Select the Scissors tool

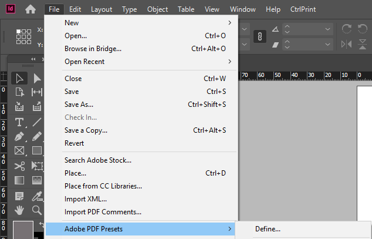click(19, 166)
